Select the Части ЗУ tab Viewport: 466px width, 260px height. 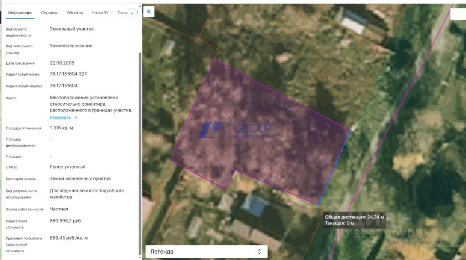click(100, 13)
